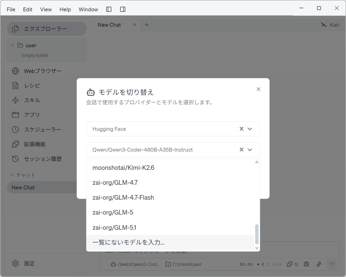Image resolution: width=346 pixels, height=277 pixels.
Task: Click the send arrow button
Action: (332, 264)
